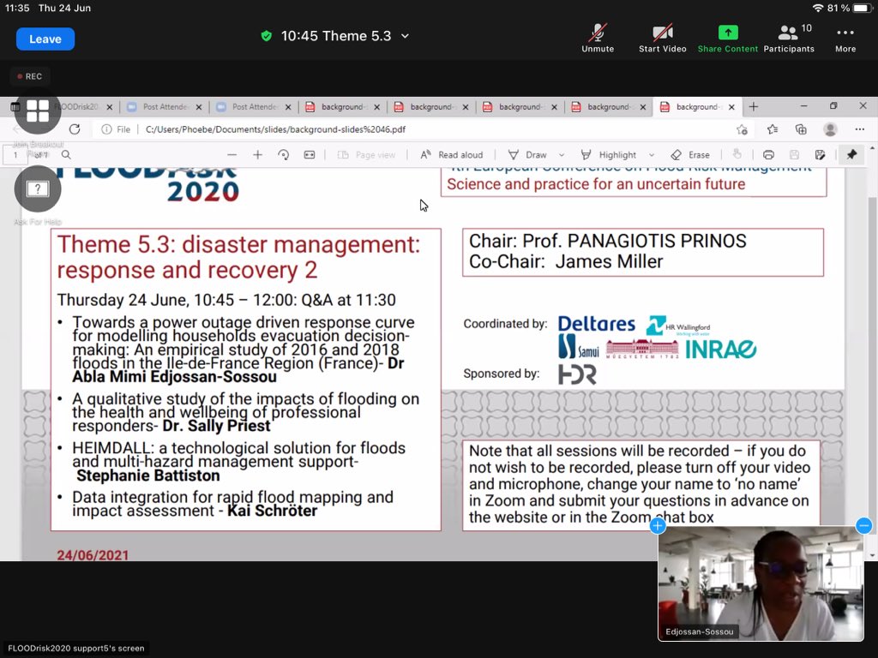This screenshot has height=658, width=878.
Task: Click the green encryption shield icon
Action: pyautogui.click(x=267, y=36)
